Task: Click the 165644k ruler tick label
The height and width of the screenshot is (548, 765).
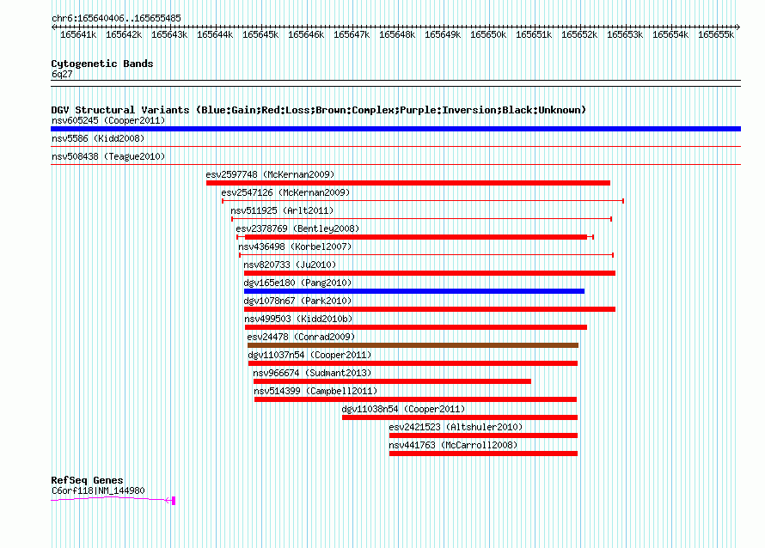Action: coord(215,34)
